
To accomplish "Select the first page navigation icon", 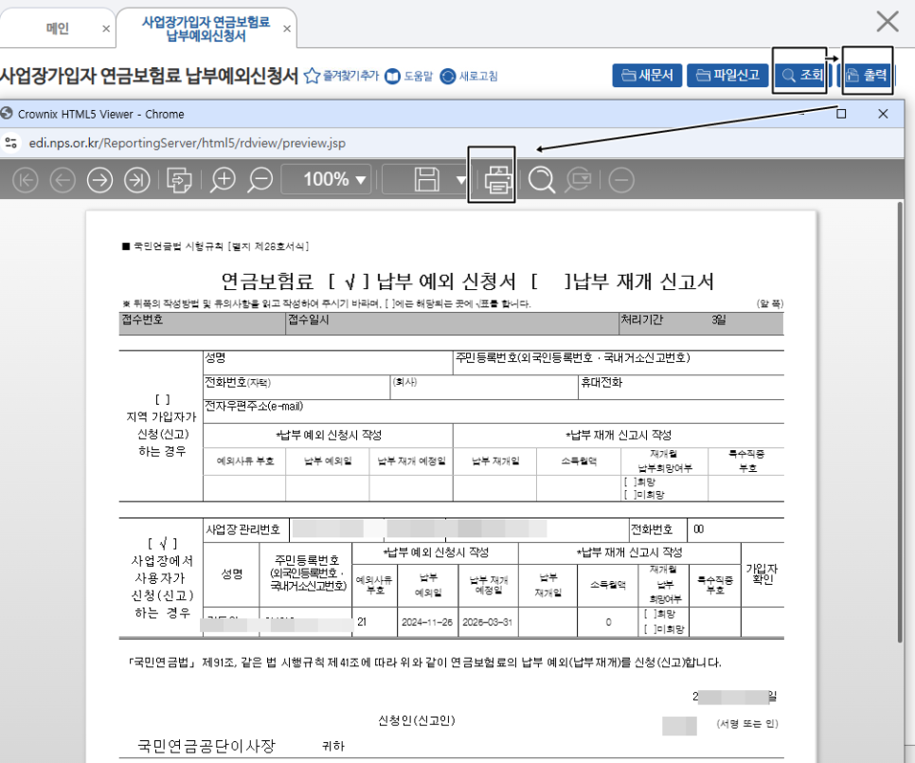I will pos(25,179).
